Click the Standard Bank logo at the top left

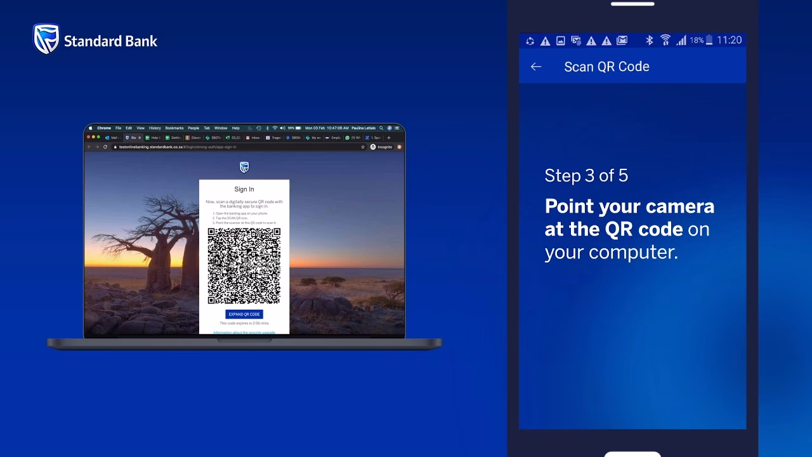95,39
